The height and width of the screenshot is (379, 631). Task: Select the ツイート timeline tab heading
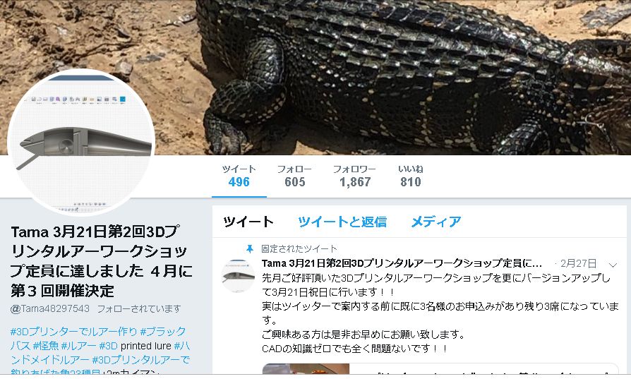point(248,222)
